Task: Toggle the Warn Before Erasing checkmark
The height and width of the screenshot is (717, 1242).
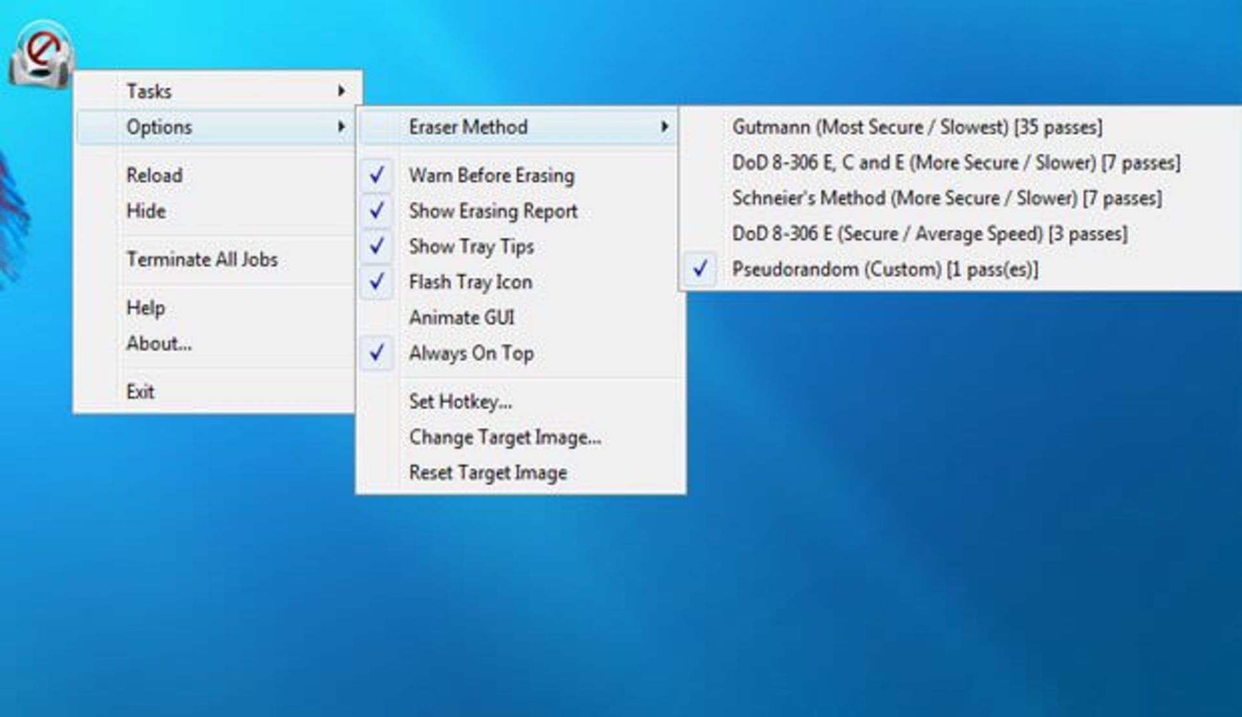Action: tap(491, 175)
